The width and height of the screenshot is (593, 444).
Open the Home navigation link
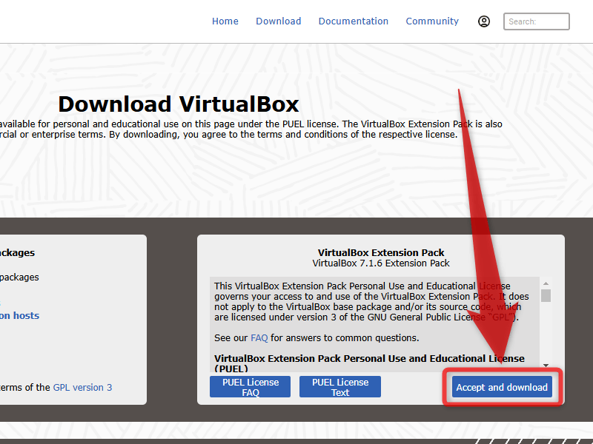tap(225, 21)
